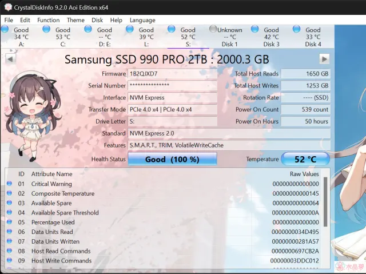
Task: Go to next disk with right arrow
Action: (324, 58)
